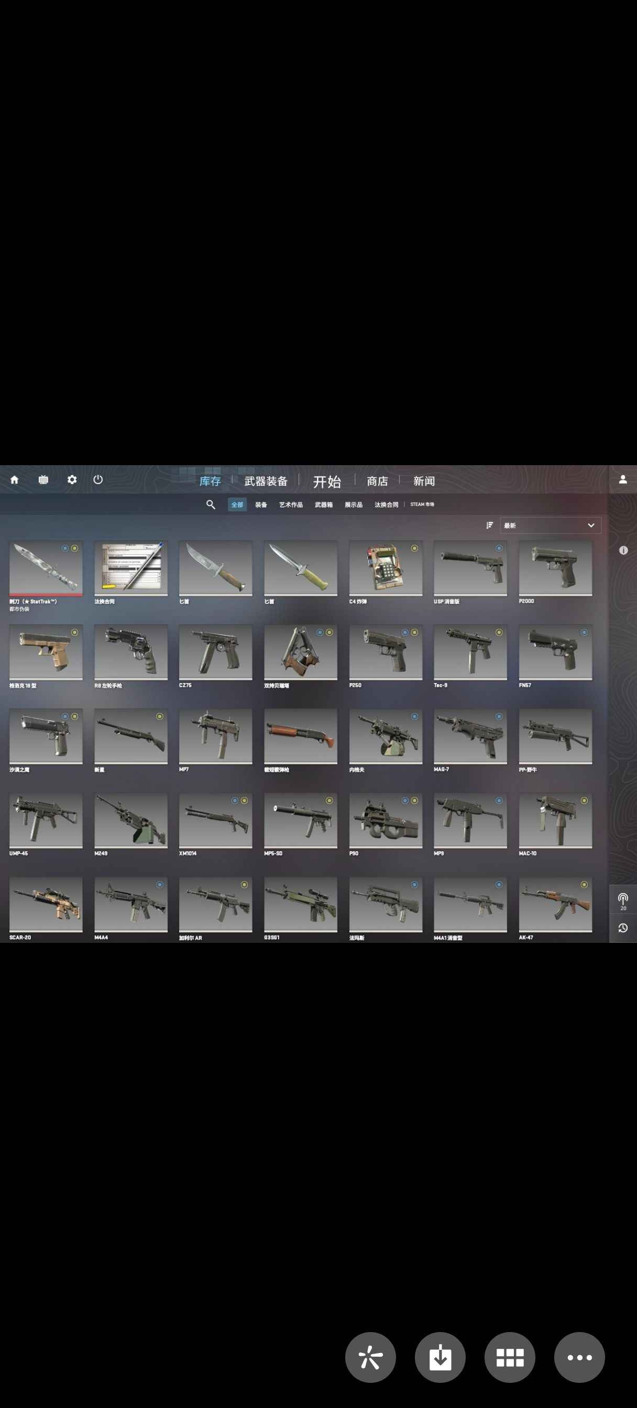Select the 展示品 filter tab
The image size is (637, 1408).
point(354,504)
